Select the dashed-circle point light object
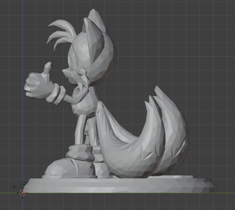 [24, 184]
